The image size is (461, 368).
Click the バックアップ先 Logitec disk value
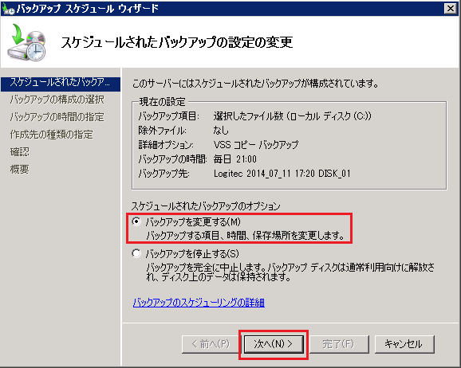coord(282,174)
